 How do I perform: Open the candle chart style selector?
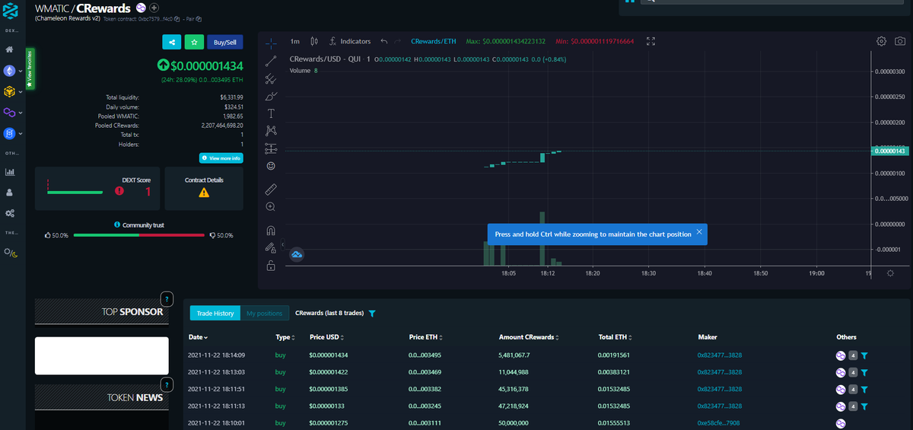[315, 41]
